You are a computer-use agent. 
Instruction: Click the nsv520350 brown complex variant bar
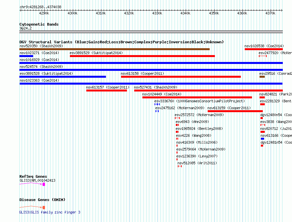[x=115, y=49]
